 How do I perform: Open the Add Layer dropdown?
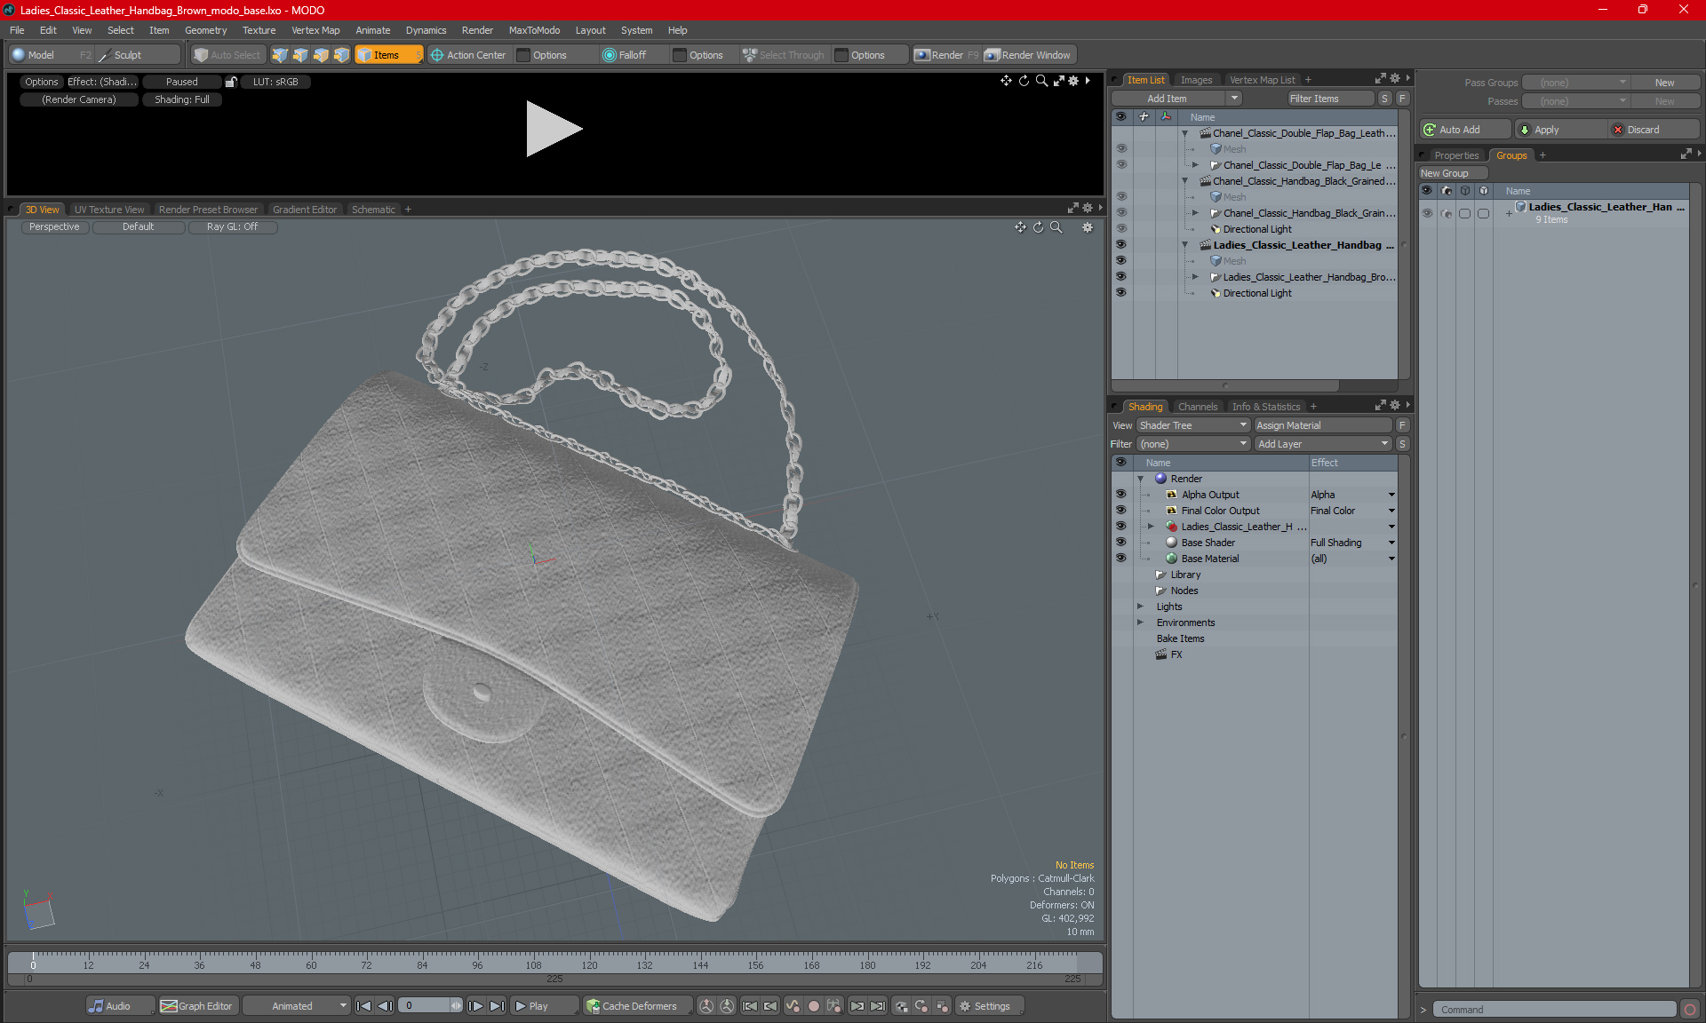point(1322,444)
